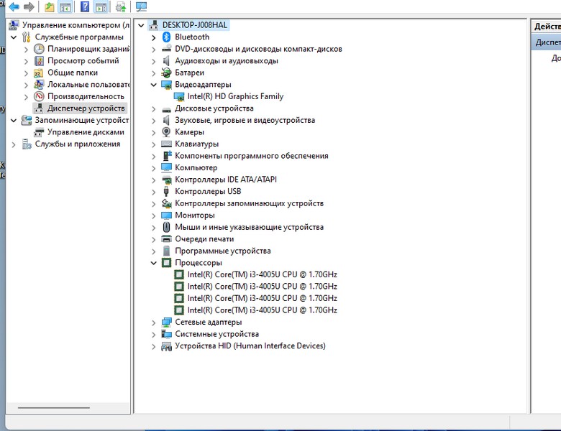The height and width of the screenshot is (431, 561).
Task: Select Intel(R) HD Graphics Family device
Action: tap(235, 96)
